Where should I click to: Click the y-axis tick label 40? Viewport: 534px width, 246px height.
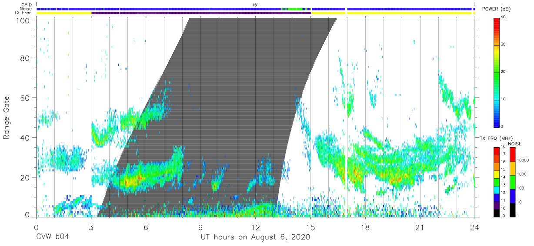(x=25, y=138)
